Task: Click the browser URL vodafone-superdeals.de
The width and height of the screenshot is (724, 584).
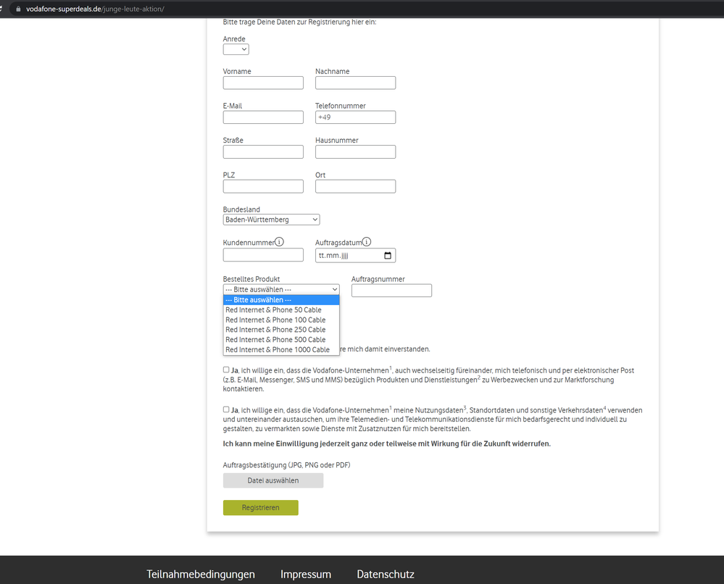Action: 95,9
